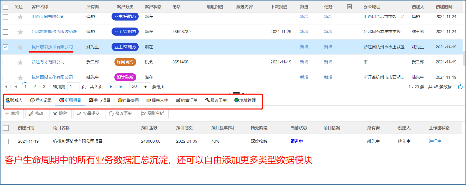
Task: Click the 批量提交 button
Action: 89,114
